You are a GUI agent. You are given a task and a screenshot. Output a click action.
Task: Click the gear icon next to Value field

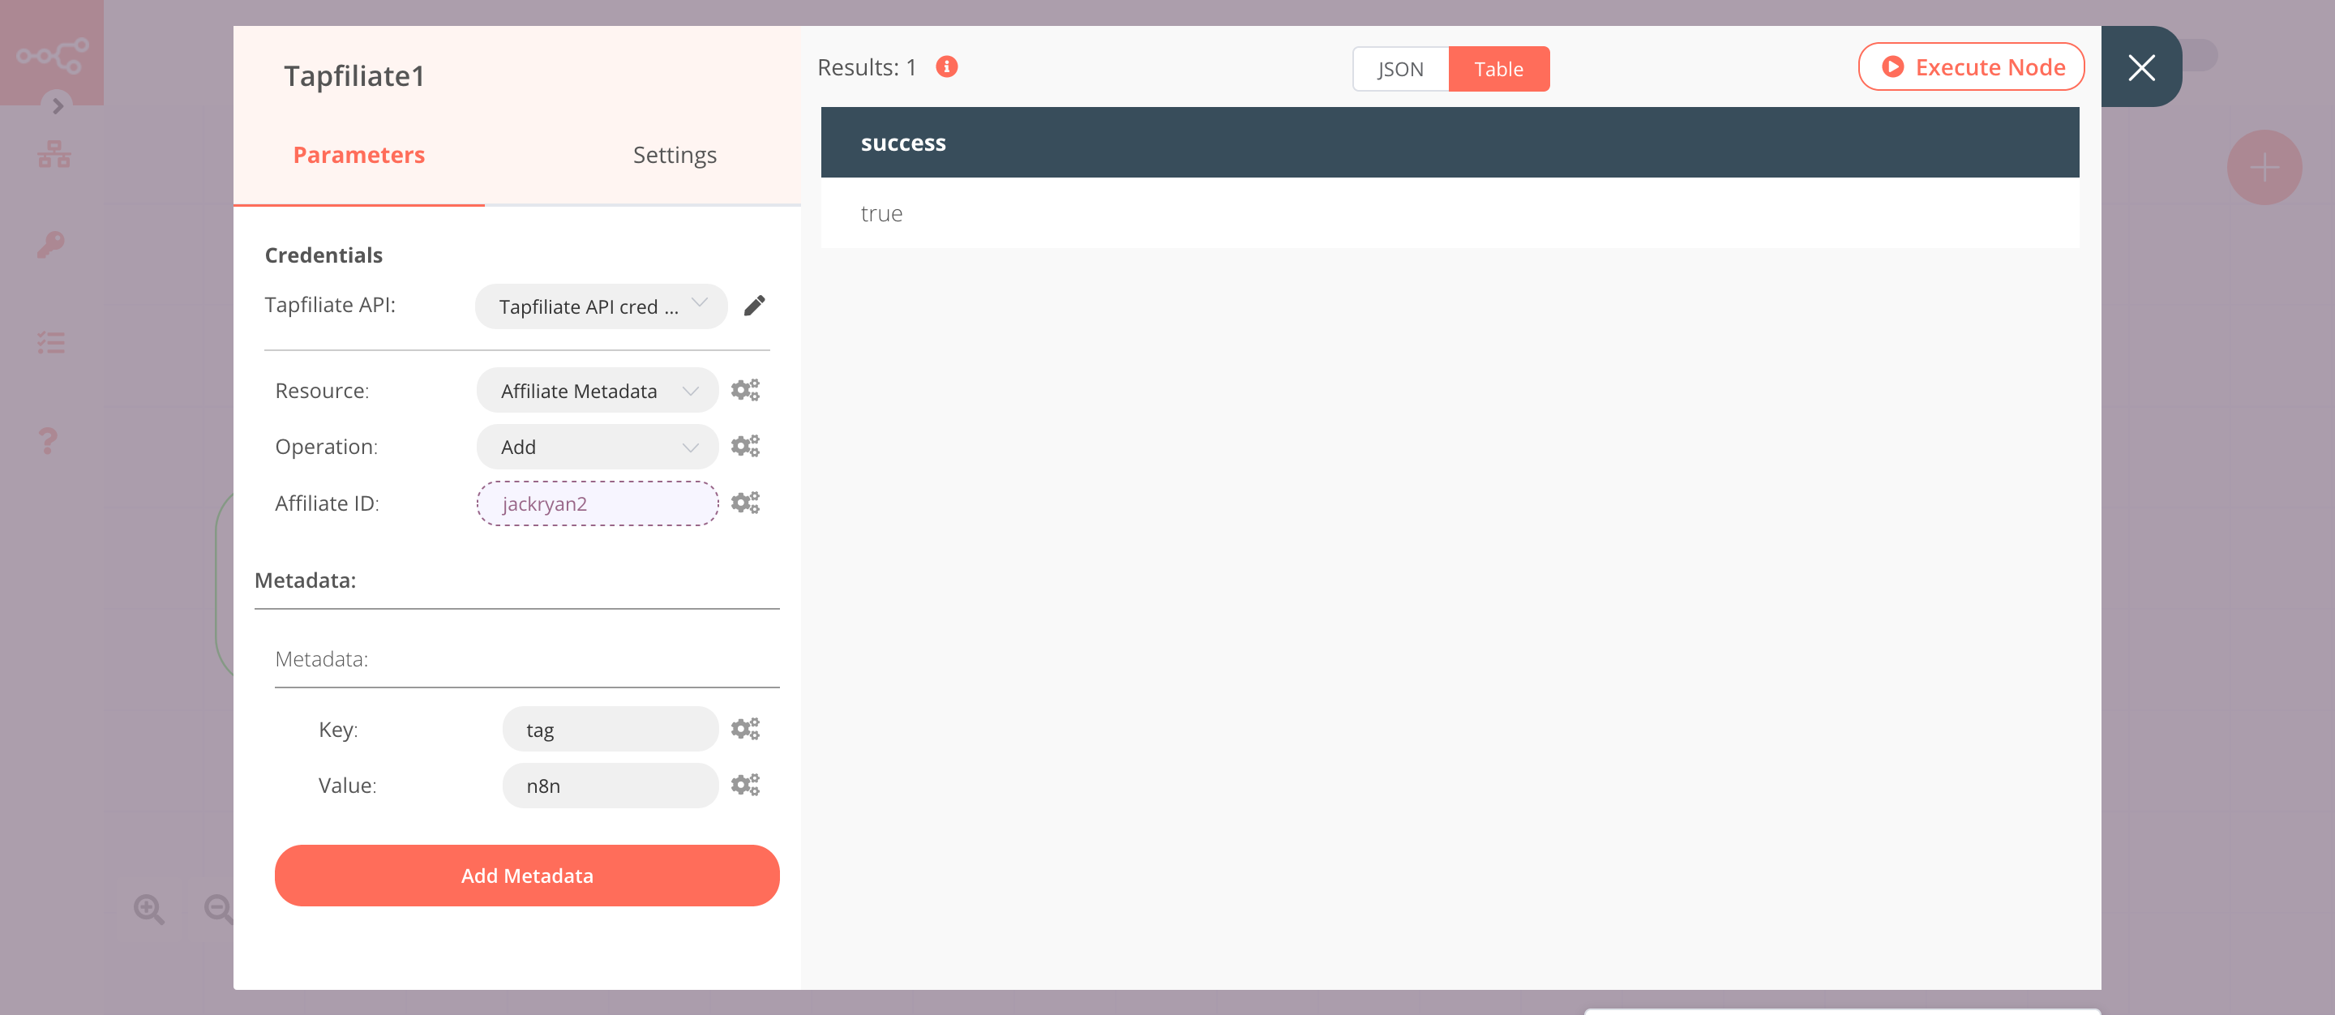click(x=744, y=784)
